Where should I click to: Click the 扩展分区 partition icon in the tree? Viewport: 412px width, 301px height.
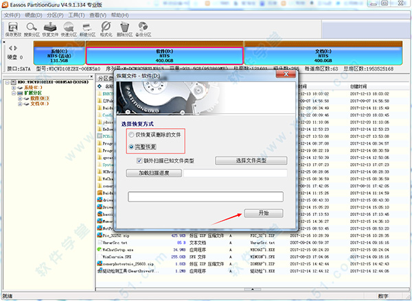click(x=20, y=93)
